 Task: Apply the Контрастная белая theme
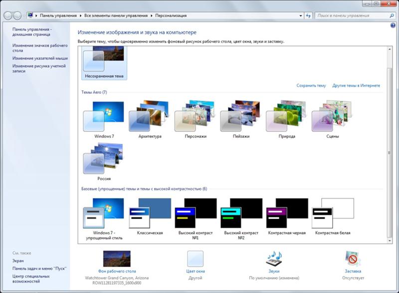click(333, 216)
